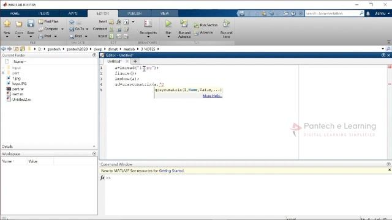Add a new editor tab with plus
392x220 pixels.
tap(135, 61)
